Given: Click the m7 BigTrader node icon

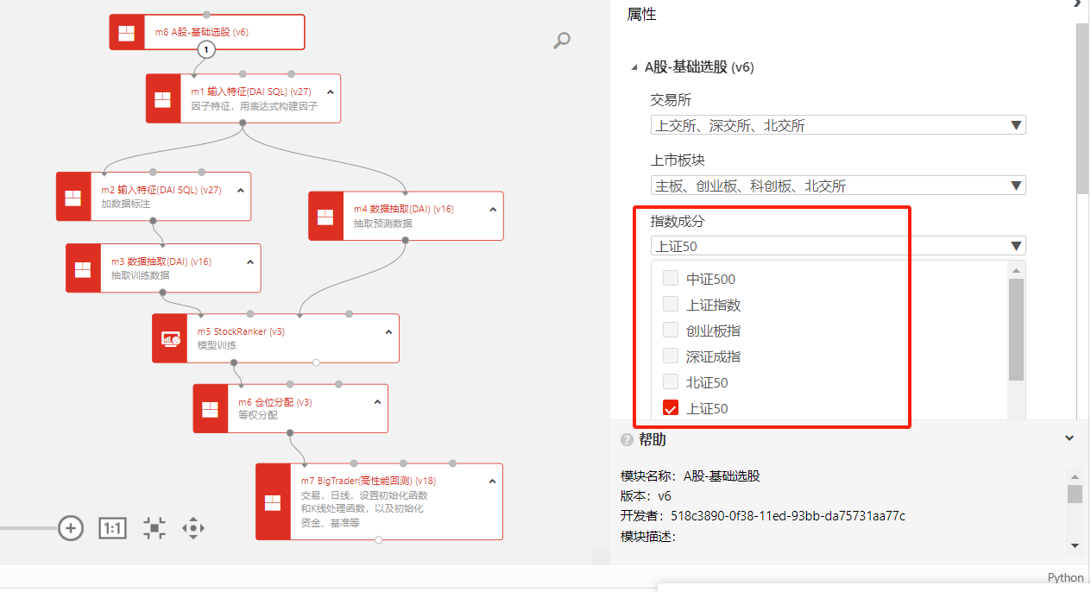Looking at the screenshot, I should (x=273, y=501).
